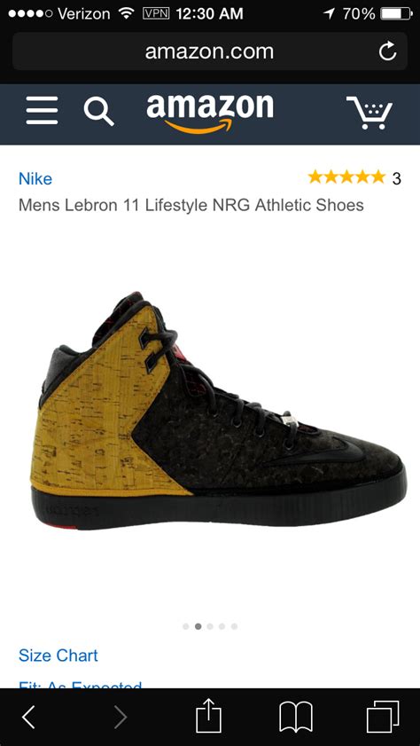This screenshot has height=746, width=420.
Task: Select the third image pagination dot
Action: (210, 626)
